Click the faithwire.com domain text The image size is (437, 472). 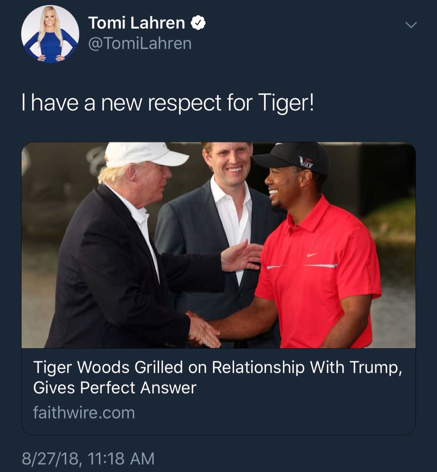[x=84, y=413]
